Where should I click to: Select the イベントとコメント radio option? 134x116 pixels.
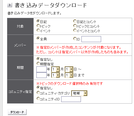point(75,30)
